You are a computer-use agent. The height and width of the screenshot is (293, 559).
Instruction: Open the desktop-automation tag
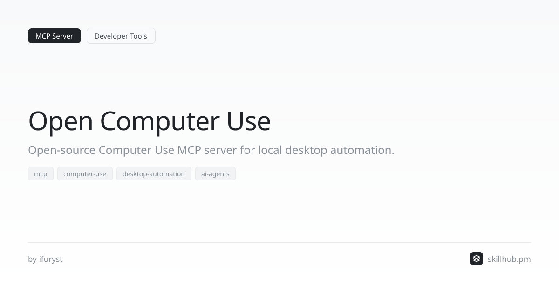point(154,174)
